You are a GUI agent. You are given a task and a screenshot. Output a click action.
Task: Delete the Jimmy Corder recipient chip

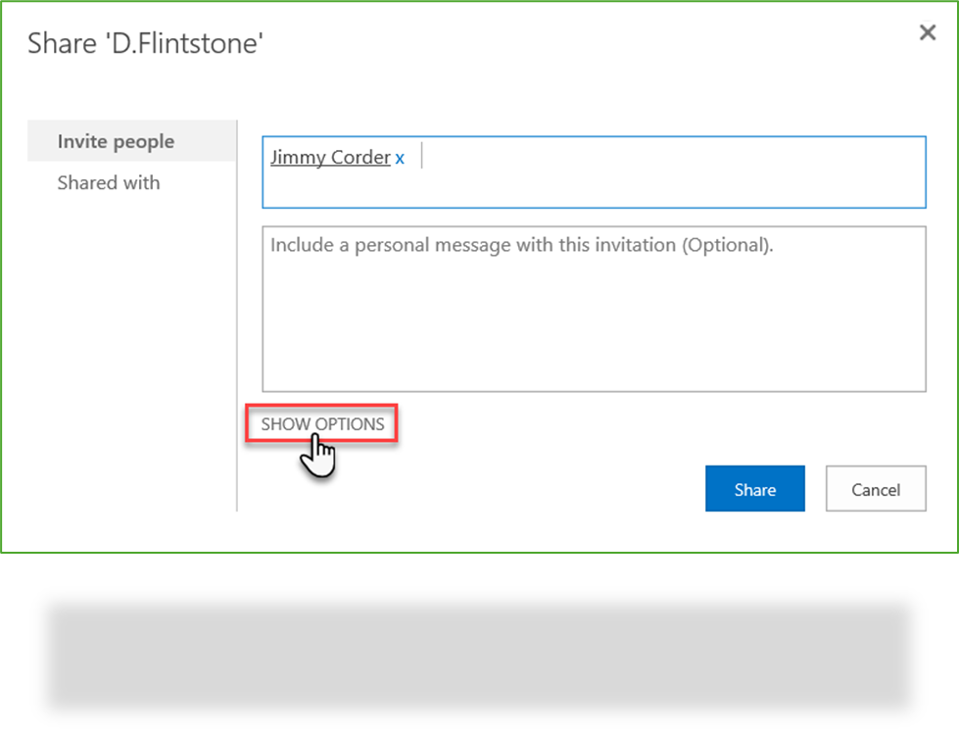tap(400, 159)
